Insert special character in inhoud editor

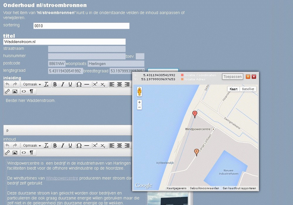point(79,146)
